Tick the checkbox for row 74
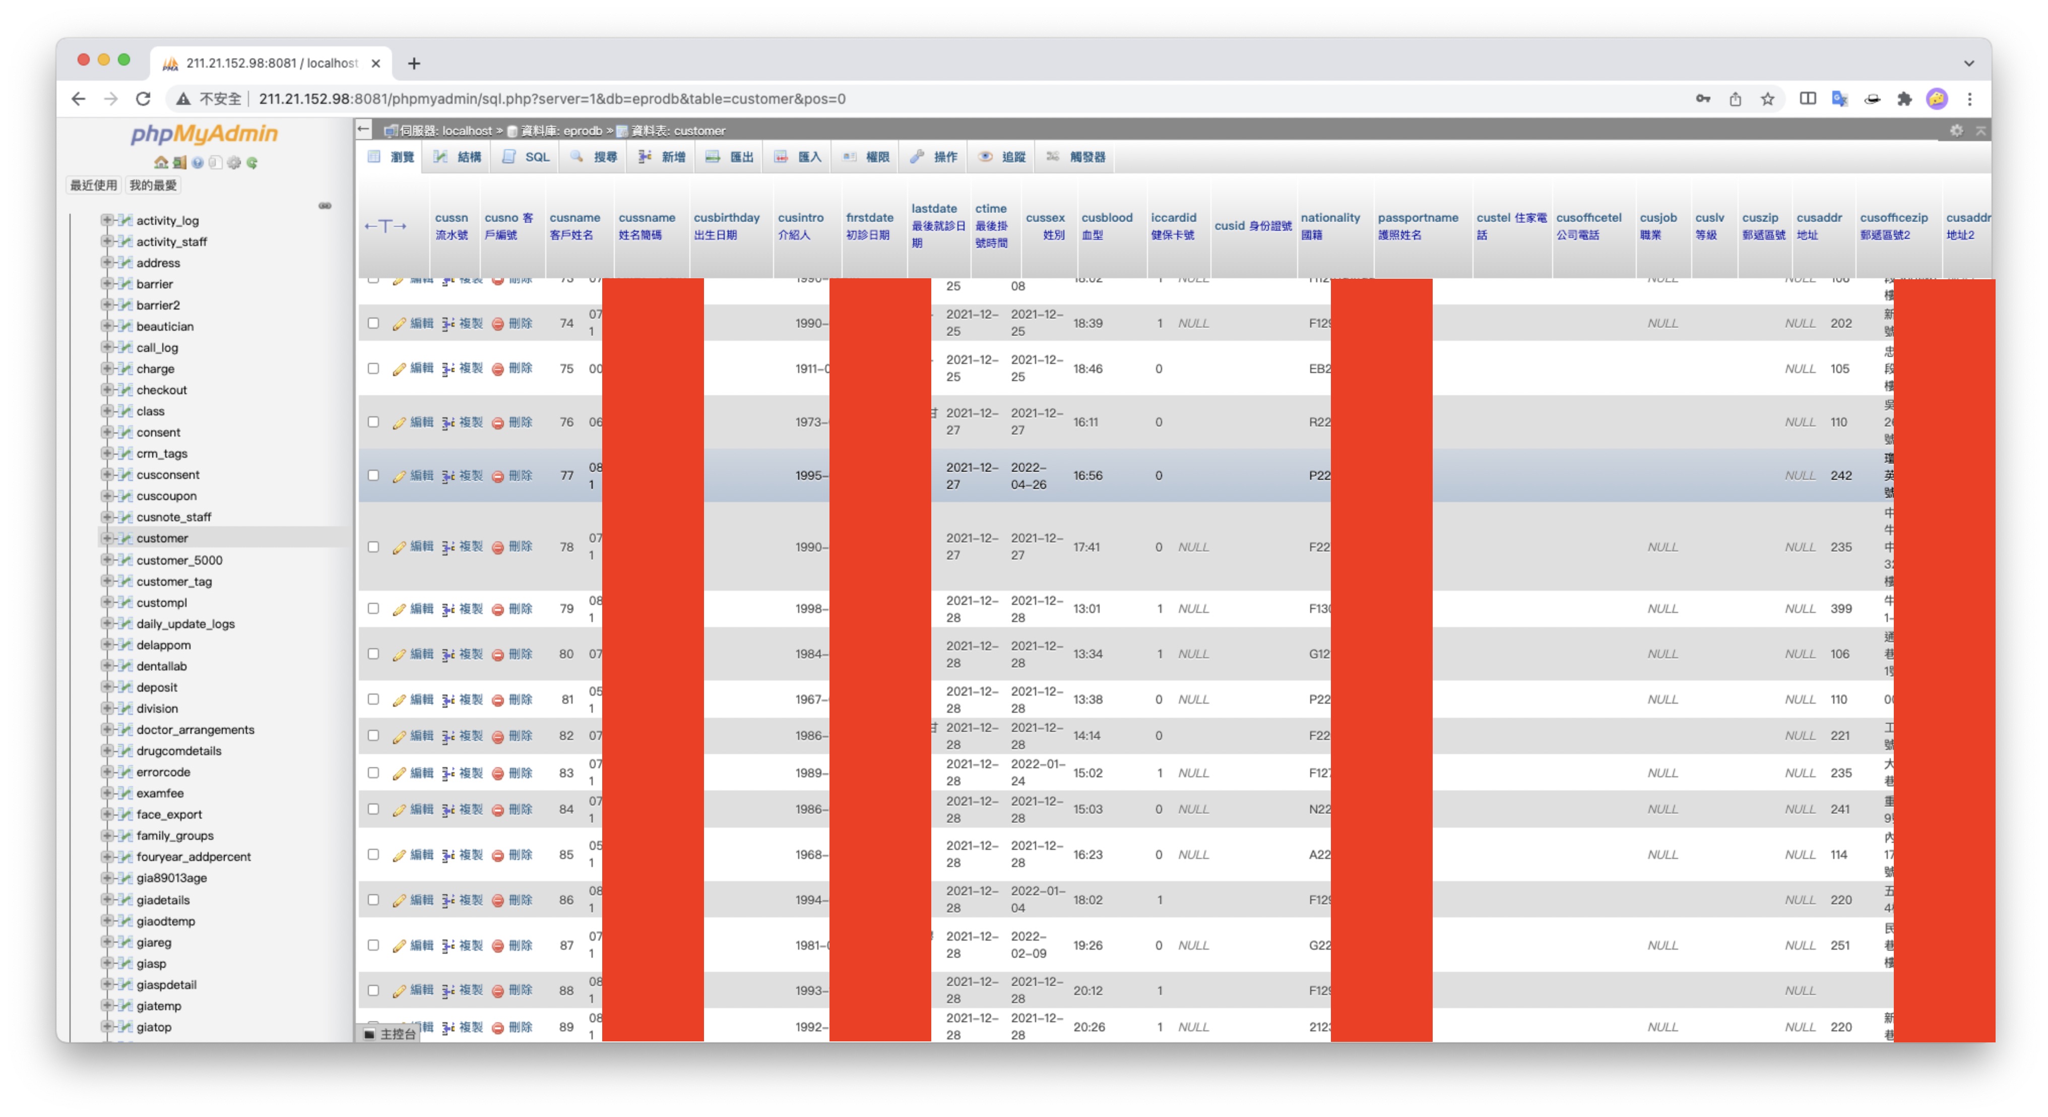 click(x=373, y=324)
